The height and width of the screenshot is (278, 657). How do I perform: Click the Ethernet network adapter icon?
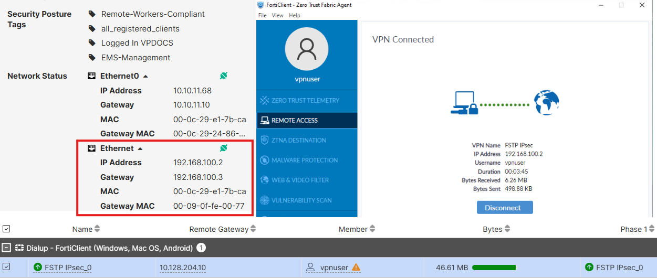tap(91, 148)
